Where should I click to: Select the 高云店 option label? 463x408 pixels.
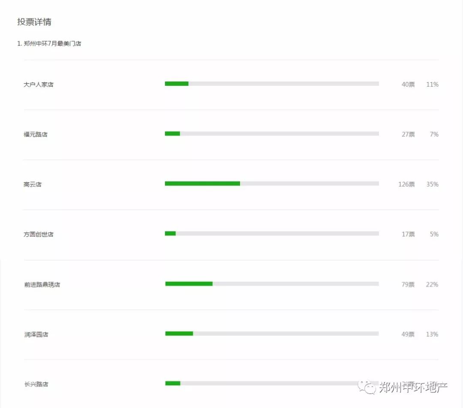pyautogui.click(x=33, y=184)
